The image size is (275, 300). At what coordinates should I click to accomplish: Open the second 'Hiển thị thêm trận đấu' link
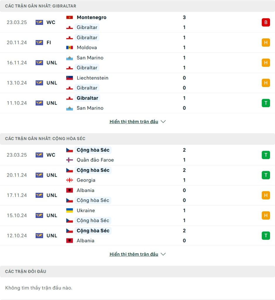coord(134,254)
